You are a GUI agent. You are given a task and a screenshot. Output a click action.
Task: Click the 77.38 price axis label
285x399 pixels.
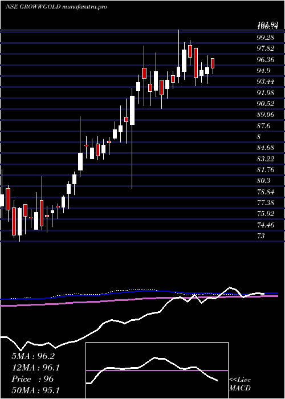coord(266,203)
